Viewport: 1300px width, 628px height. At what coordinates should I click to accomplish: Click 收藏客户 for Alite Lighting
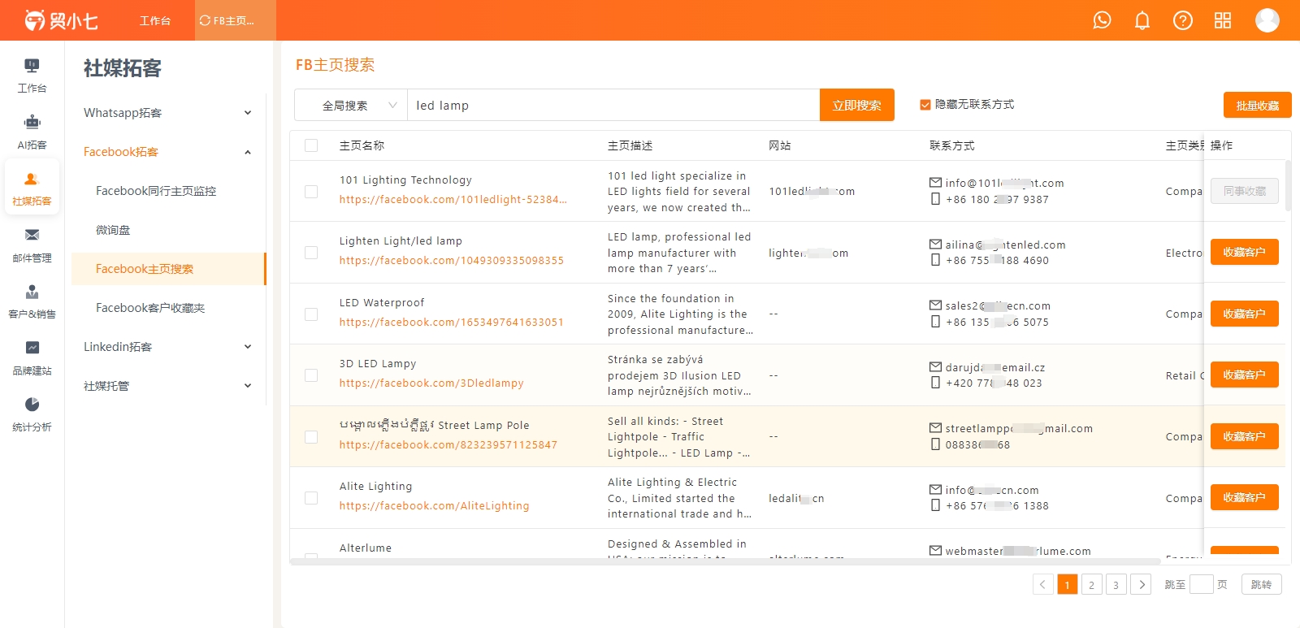(1245, 497)
